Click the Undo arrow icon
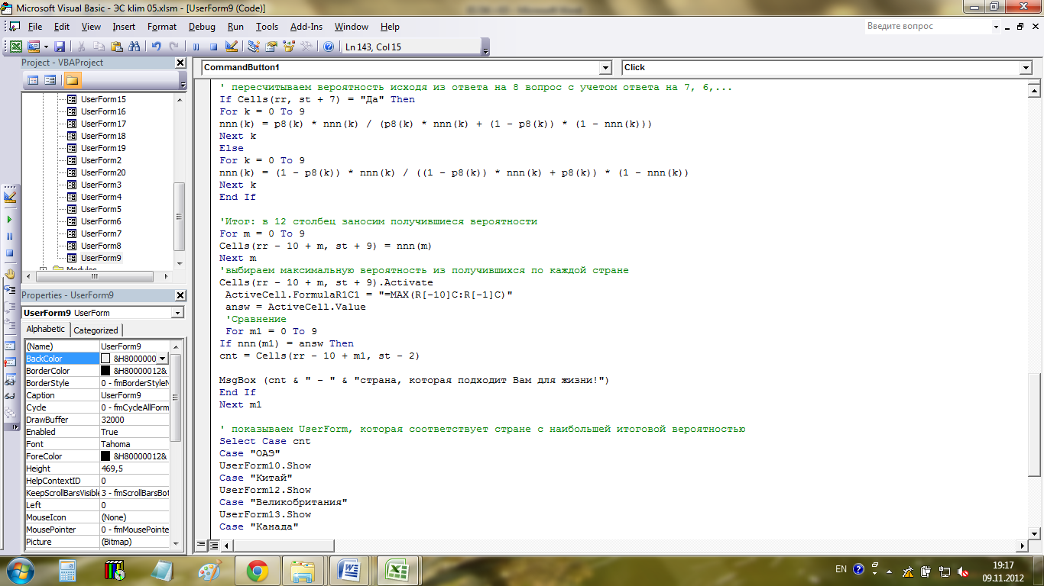The image size is (1044, 586). [156, 47]
